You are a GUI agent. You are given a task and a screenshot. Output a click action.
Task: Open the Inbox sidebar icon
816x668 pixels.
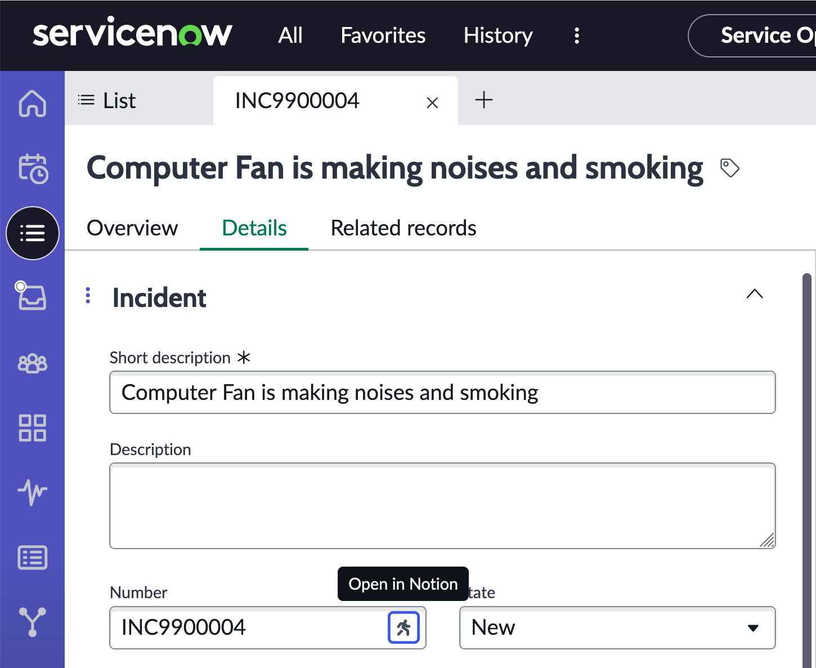(x=31, y=296)
